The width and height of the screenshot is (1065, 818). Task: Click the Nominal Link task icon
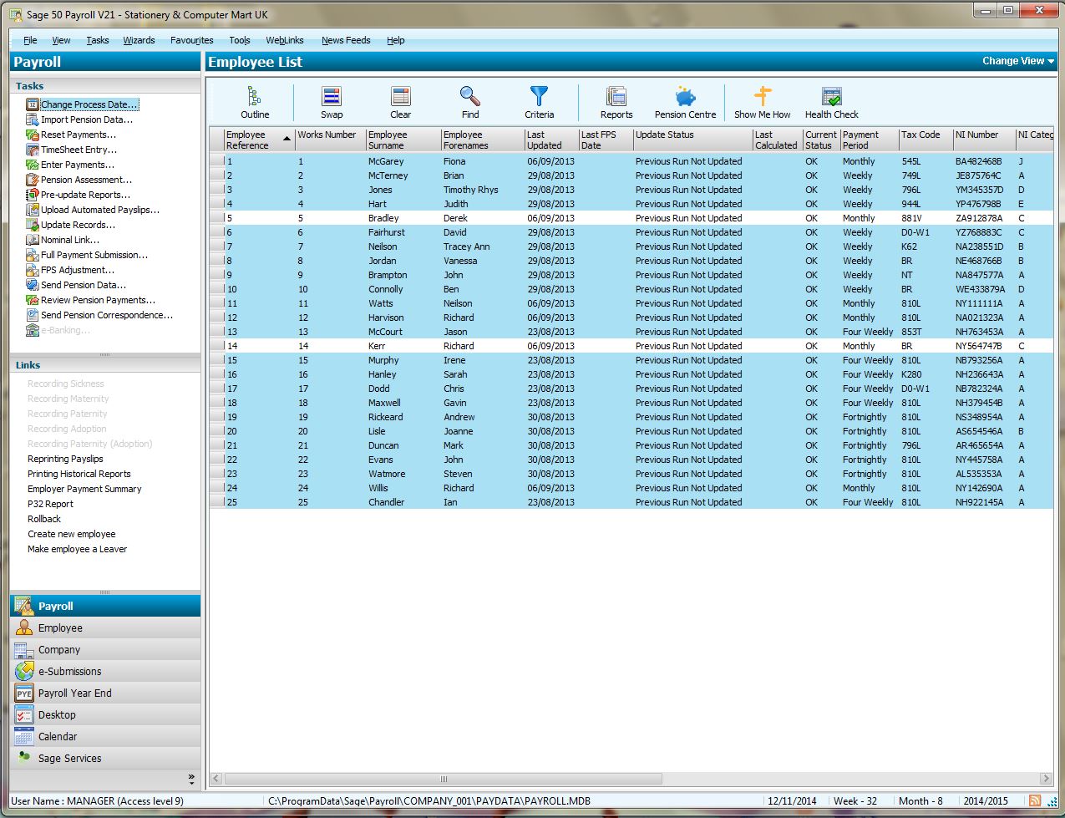point(33,240)
